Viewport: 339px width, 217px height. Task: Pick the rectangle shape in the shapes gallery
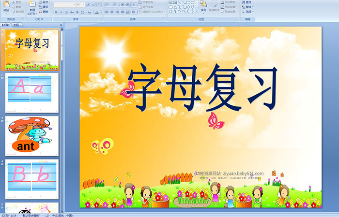click(x=188, y=2)
